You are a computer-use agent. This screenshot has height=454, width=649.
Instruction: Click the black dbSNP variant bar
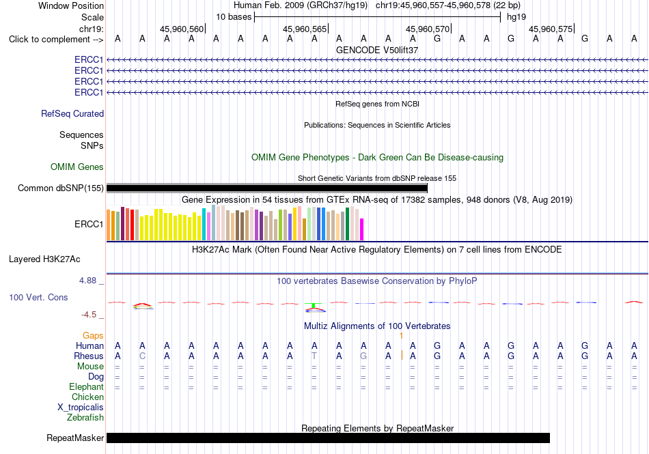pyautogui.click(x=267, y=188)
